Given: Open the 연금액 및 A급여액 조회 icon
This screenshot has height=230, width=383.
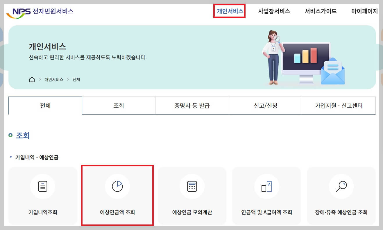Looking at the screenshot, I should click(x=266, y=186).
